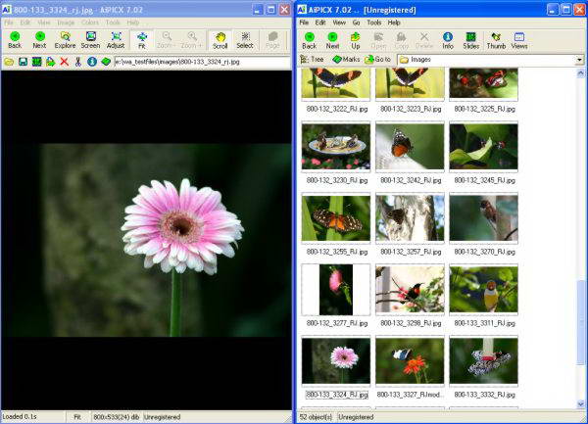The width and height of the screenshot is (588, 424).
Task: Switch viewer to full Screen mode
Action: [x=90, y=40]
